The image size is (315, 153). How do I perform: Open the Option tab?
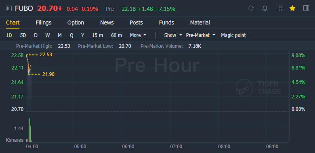pyautogui.click(x=76, y=22)
